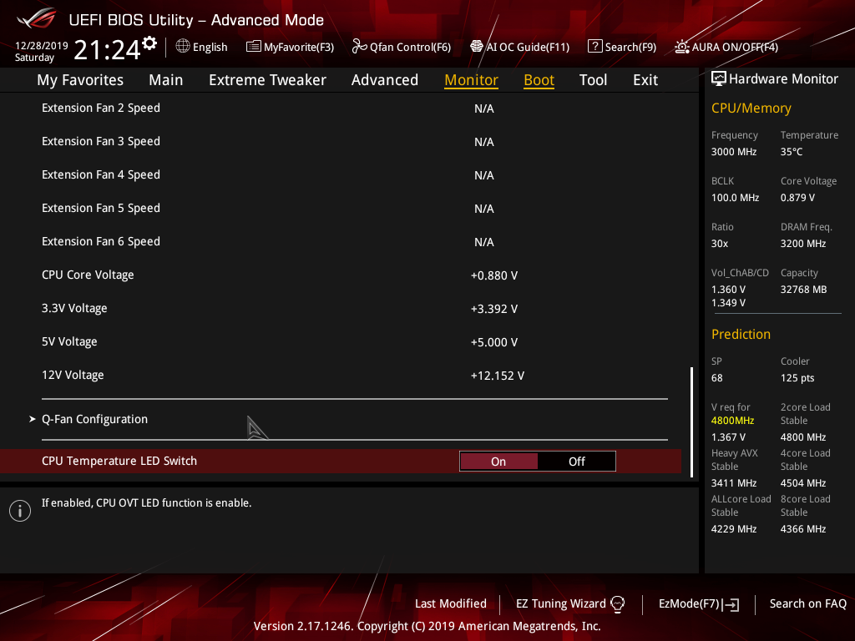Click the +12.152 V value
This screenshot has height=641, width=855.
point(498,376)
